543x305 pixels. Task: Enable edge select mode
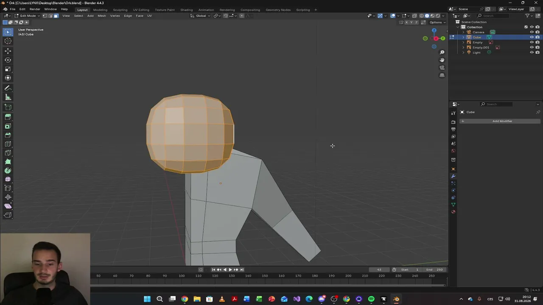[50, 16]
